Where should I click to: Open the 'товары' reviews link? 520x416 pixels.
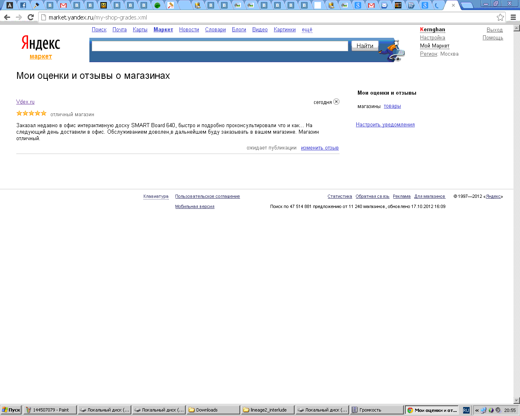[392, 106]
